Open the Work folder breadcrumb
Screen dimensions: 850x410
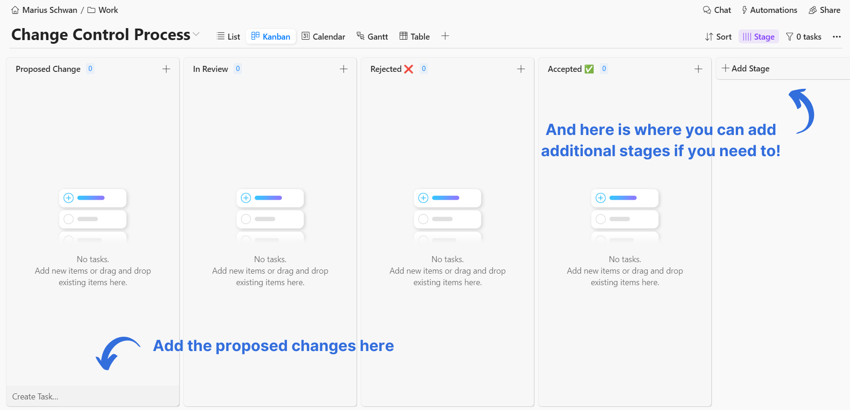point(108,10)
